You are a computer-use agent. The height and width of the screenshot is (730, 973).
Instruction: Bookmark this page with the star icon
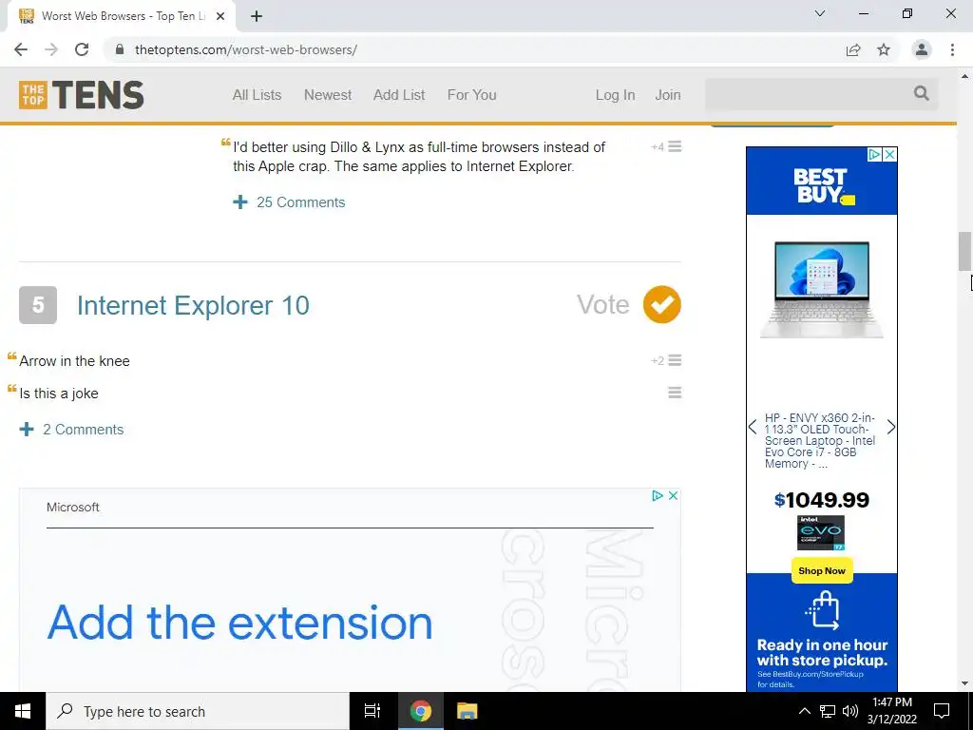[884, 49]
